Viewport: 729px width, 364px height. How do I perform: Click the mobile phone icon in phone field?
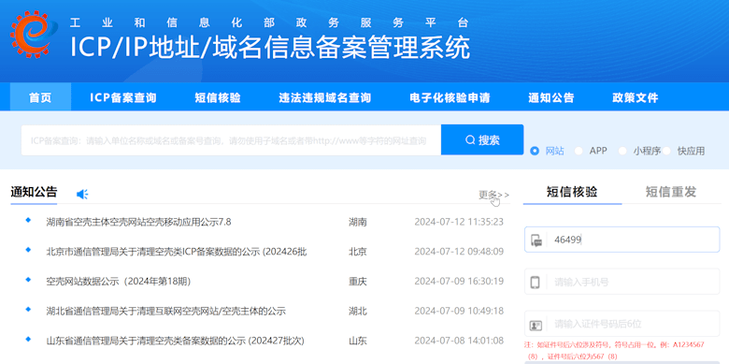[536, 282]
